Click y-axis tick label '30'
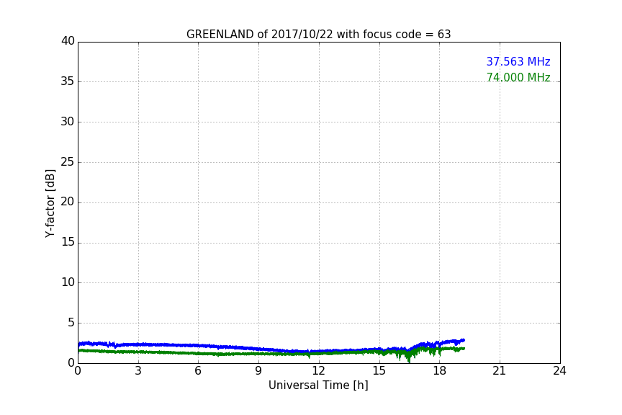This screenshot has width=622, height=415. coord(68,122)
